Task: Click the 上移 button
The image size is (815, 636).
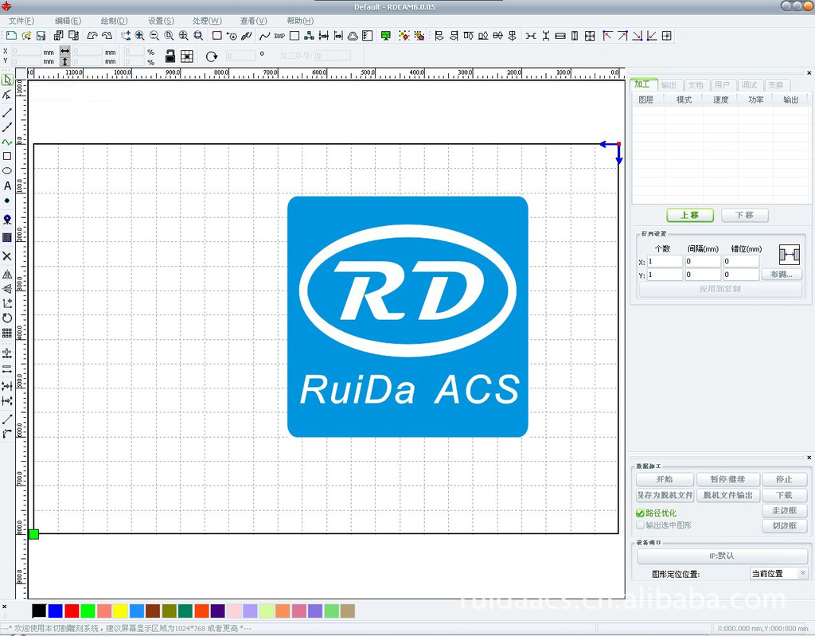Action: 689,215
